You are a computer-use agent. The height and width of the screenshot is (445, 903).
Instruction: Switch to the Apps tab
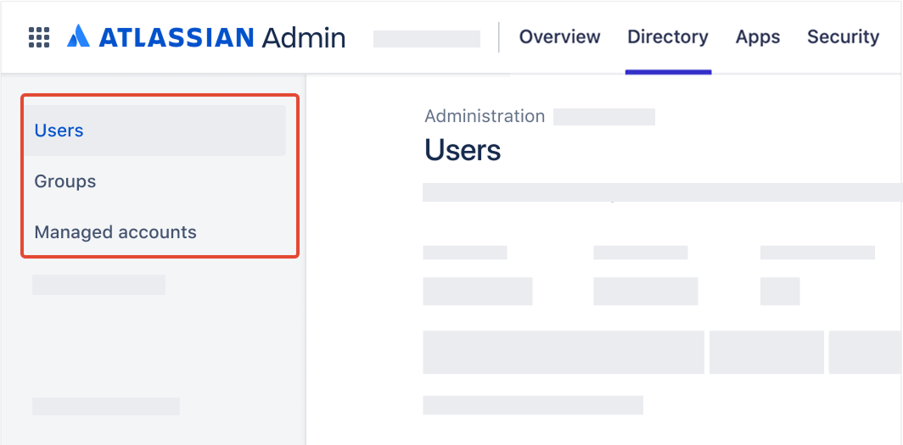click(x=758, y=36)
